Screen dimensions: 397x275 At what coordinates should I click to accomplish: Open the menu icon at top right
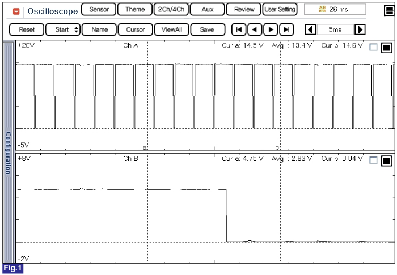[x=389, y=11]
